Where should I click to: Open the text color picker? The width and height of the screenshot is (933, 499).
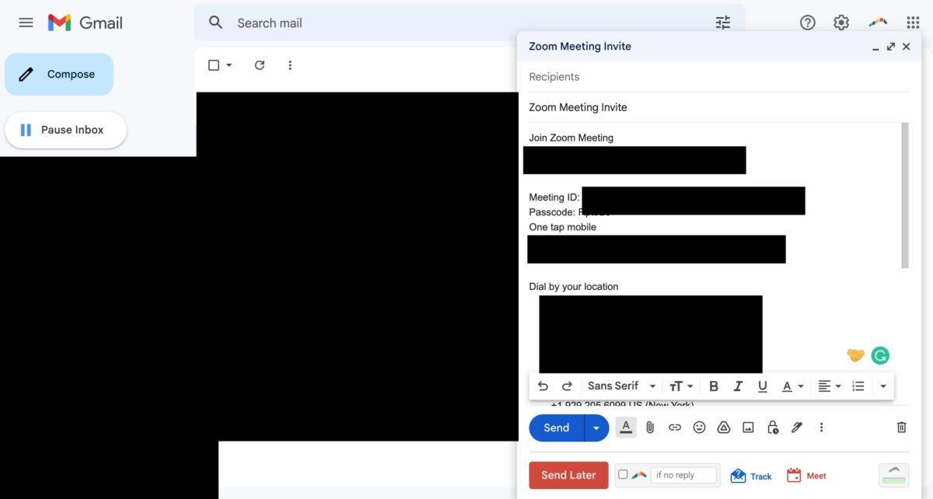[x=791, y=386]
